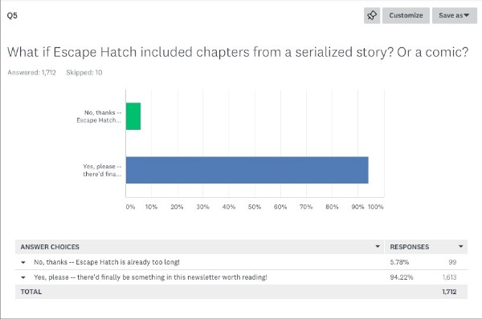The height and width of the screenshot is (319, 482).
Task: Click the 94.22% response value
Action: point(402,277)
